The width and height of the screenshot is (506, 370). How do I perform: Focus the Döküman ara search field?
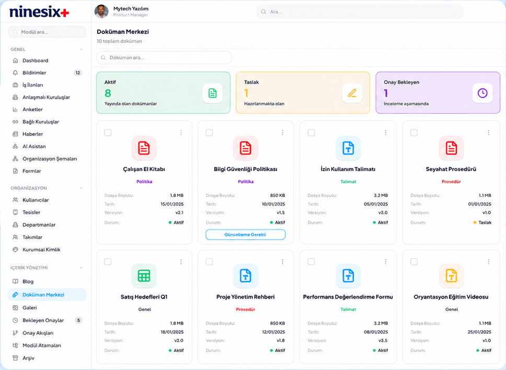164,58
